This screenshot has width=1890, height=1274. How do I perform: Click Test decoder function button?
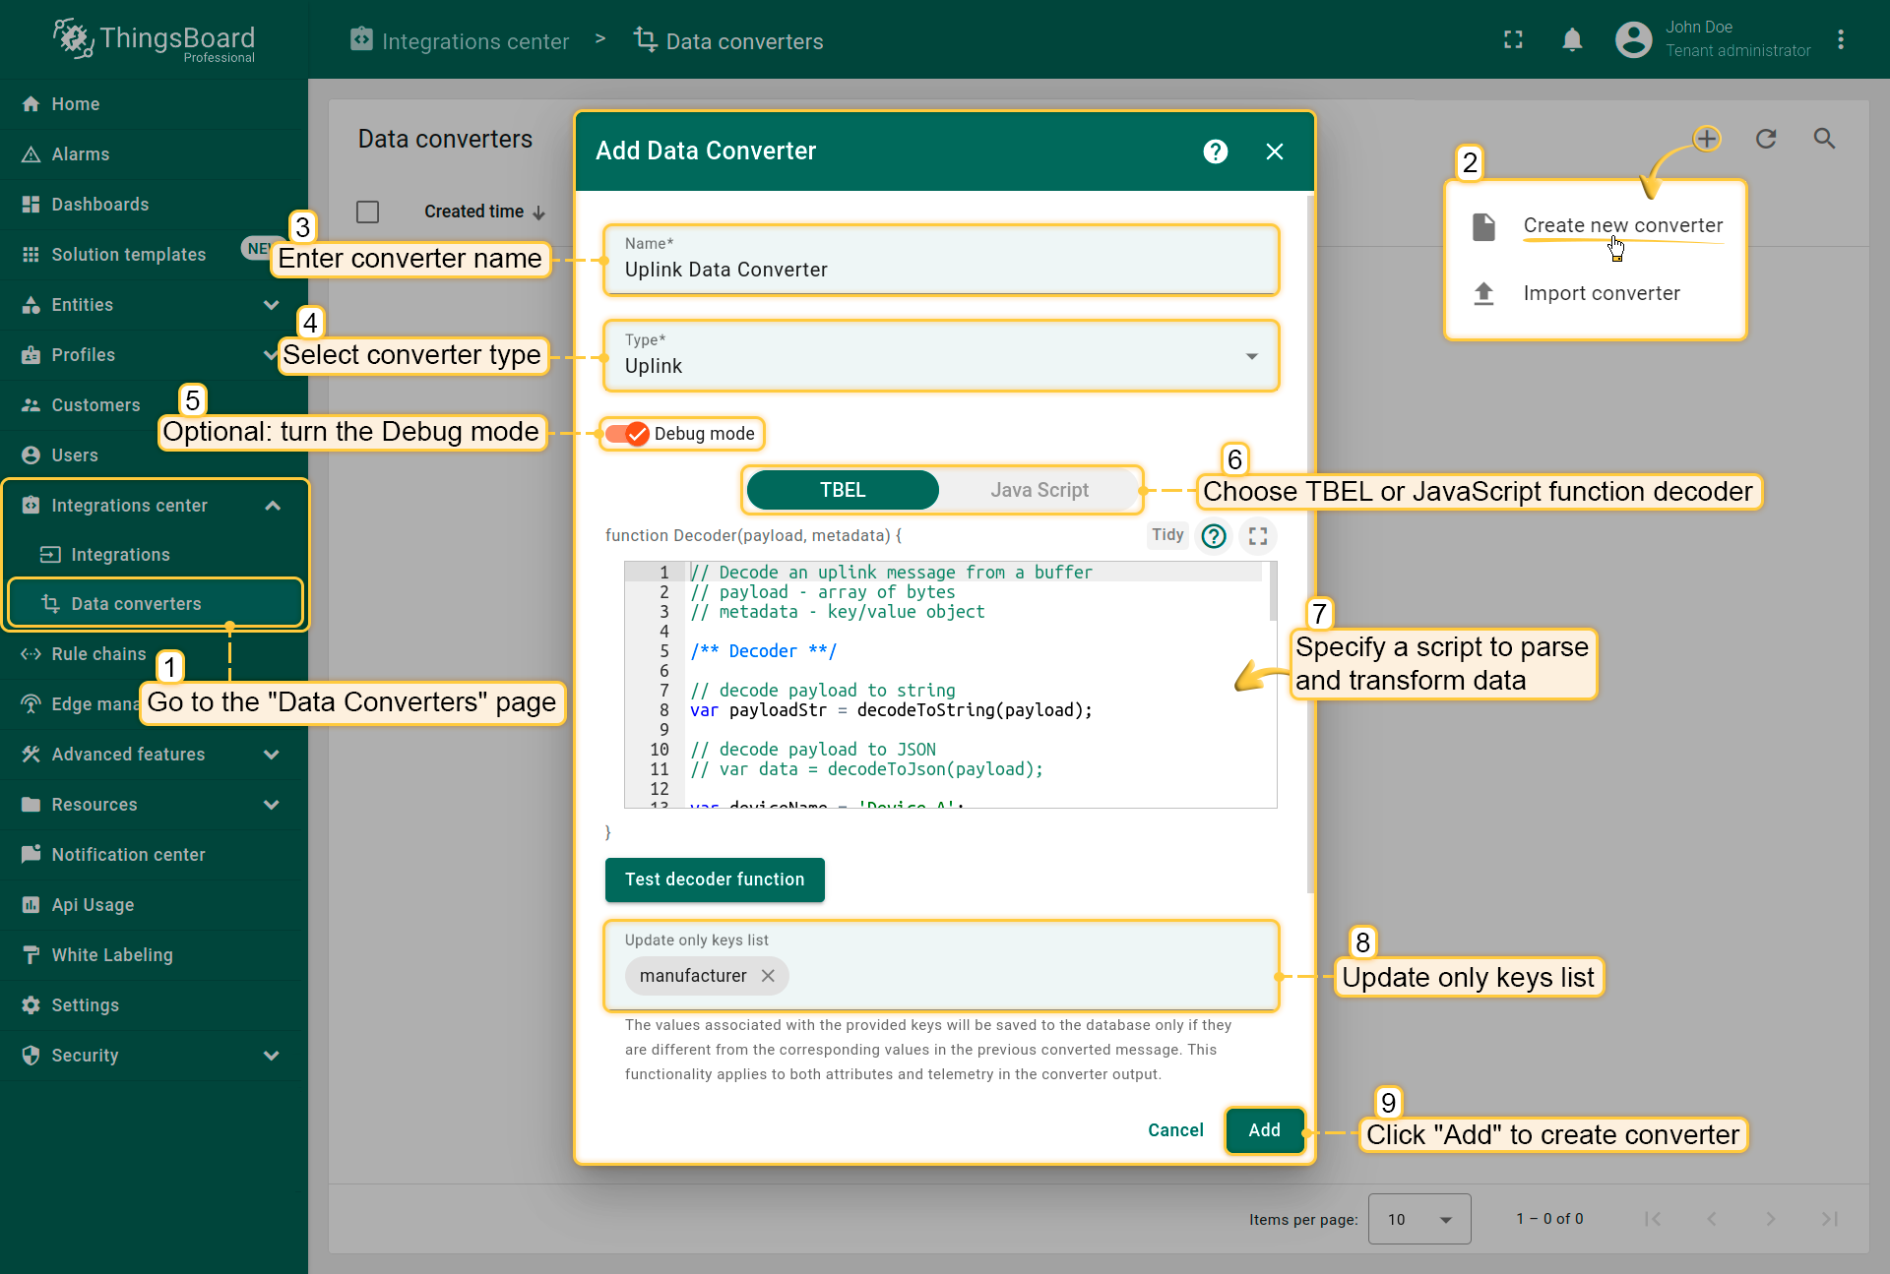(715, 880)
